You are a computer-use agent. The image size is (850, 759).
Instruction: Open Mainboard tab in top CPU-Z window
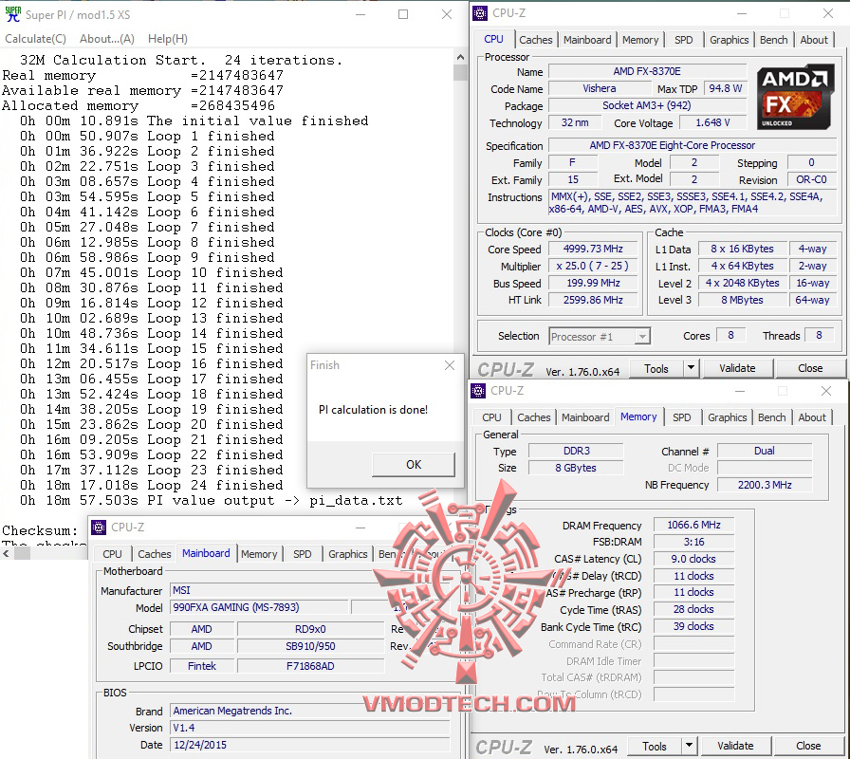pos(587,40)
